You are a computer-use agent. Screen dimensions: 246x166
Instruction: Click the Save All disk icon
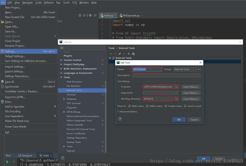2,81
